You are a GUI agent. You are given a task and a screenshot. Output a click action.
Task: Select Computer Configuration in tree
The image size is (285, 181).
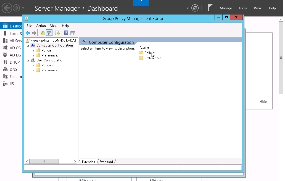(x=52, y=45)
